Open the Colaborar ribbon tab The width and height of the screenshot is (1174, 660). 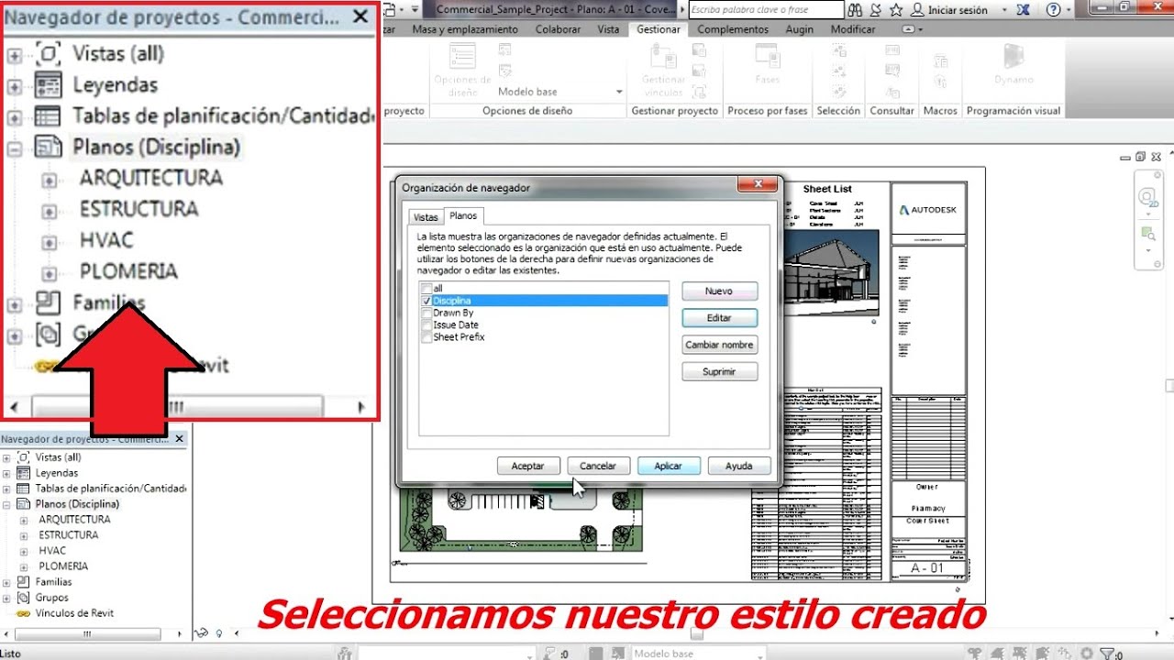point(559,29)
